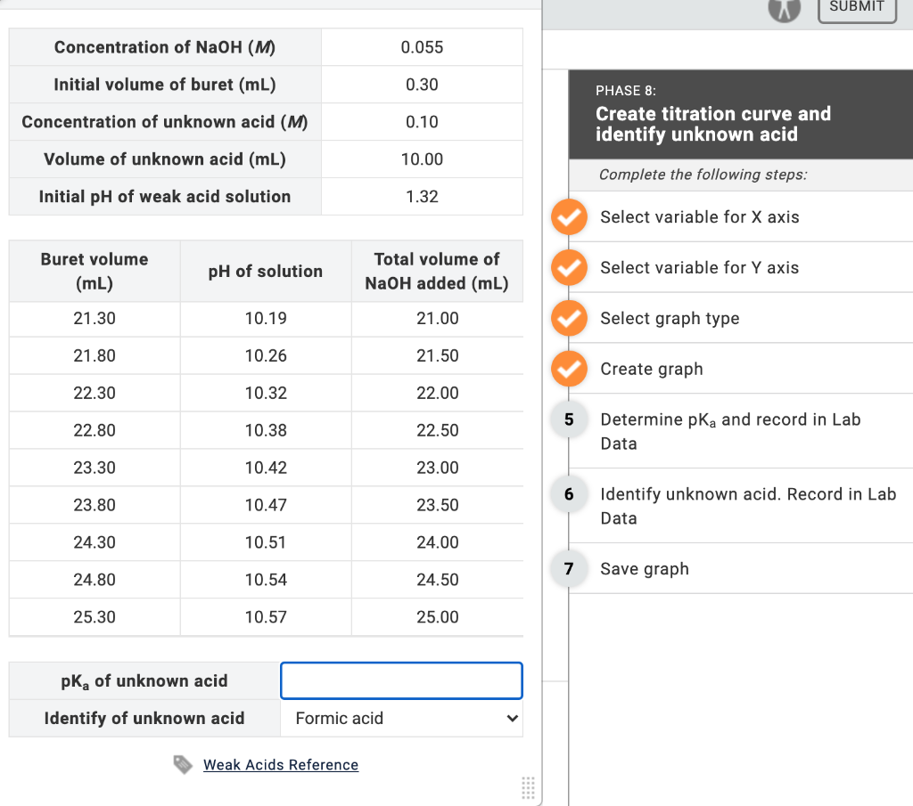Click the orange checkmark beside 'Select variable for X axis'
913x806 pixels.
tap(569, 216)
